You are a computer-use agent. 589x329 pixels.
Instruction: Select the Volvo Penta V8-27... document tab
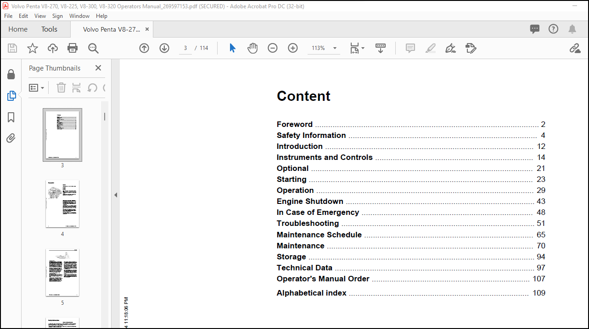112,29
